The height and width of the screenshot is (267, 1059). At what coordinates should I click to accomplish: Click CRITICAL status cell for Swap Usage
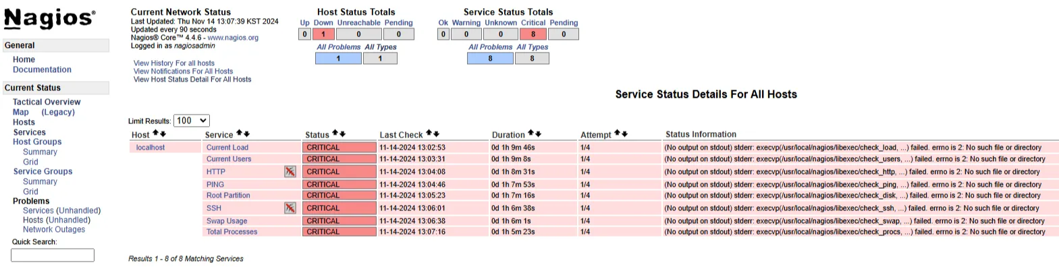tap(340, 221)
